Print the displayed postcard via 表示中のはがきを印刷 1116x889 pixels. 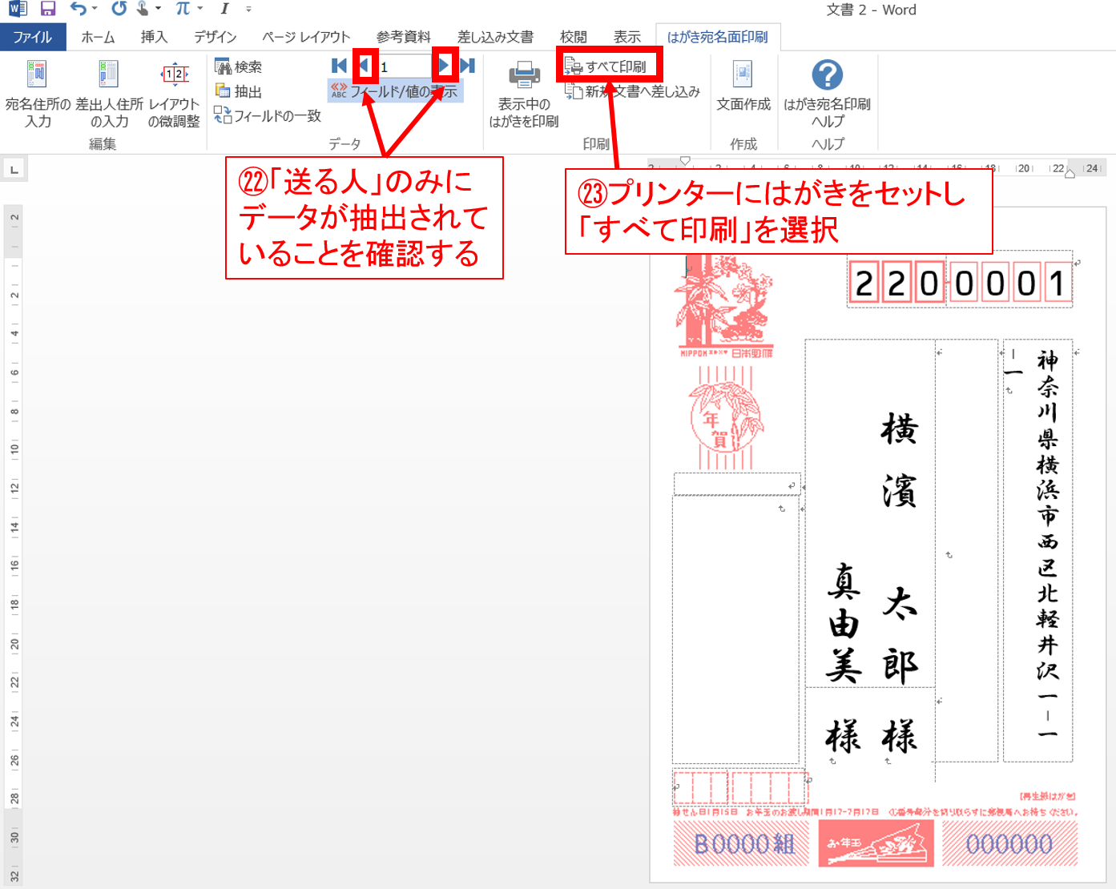pyautogui.click(x=524, y=94)
